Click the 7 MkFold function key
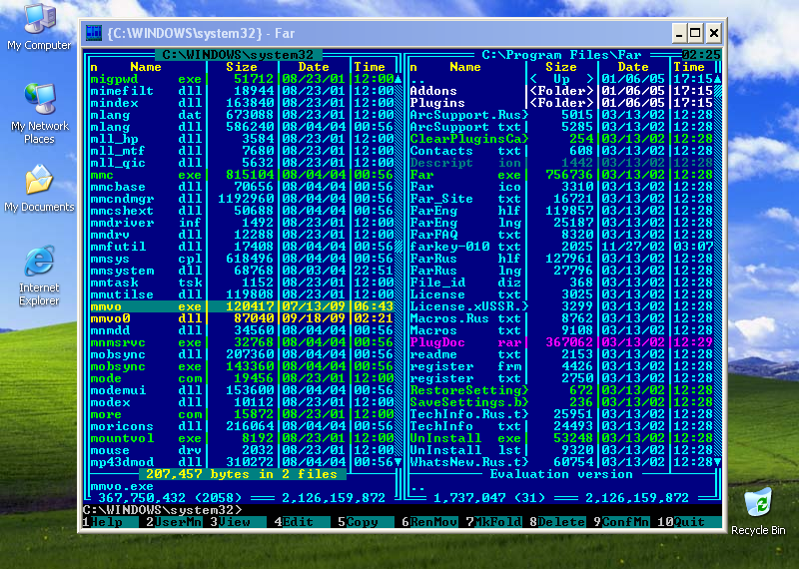799x569 pixels. (x=493, y=522)
